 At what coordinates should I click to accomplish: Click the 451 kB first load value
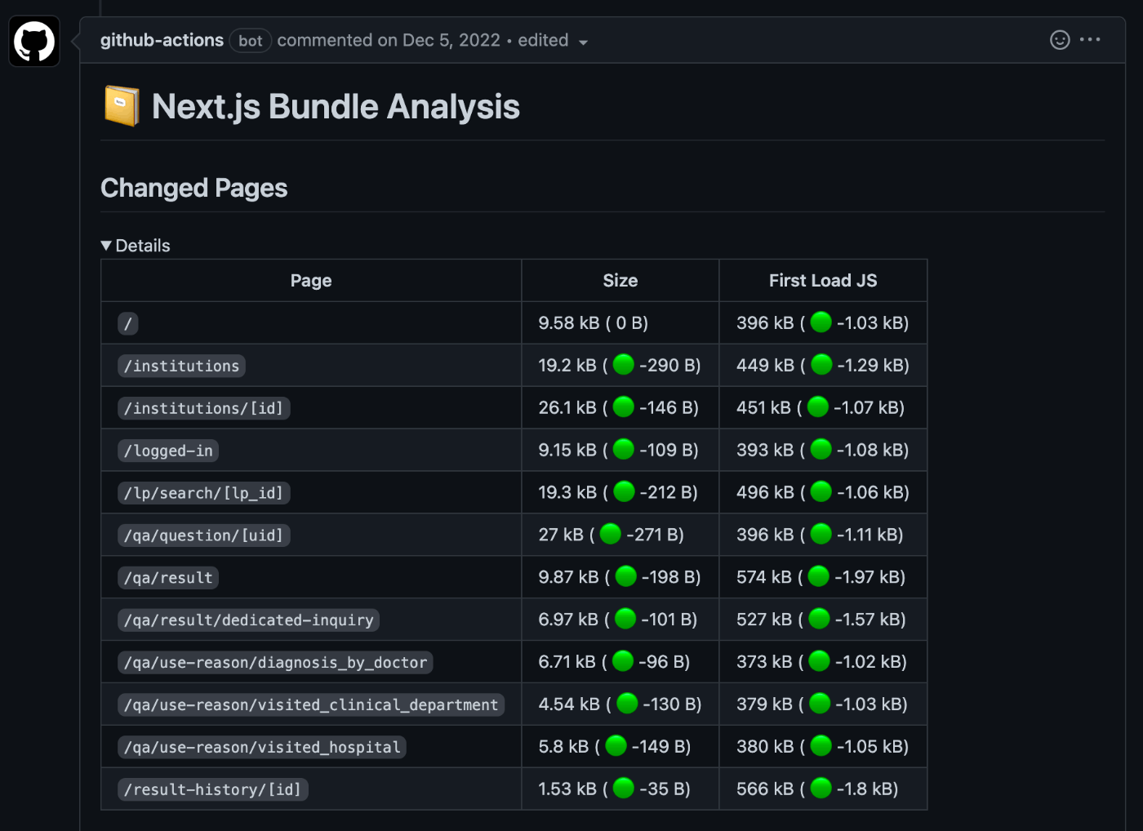click(763, 408)
